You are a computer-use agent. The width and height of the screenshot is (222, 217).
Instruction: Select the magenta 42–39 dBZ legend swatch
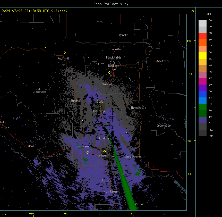tap(202, 81)
